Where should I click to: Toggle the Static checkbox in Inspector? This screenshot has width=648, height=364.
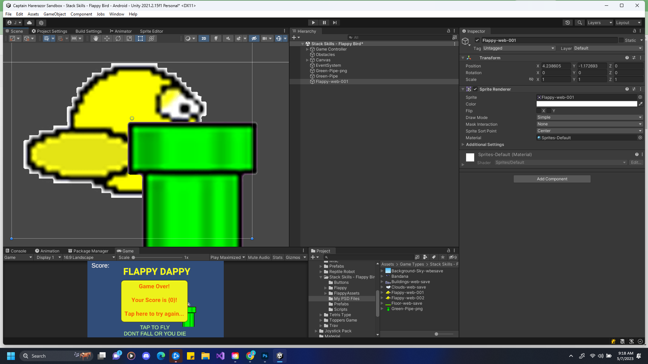click(621, 40)
